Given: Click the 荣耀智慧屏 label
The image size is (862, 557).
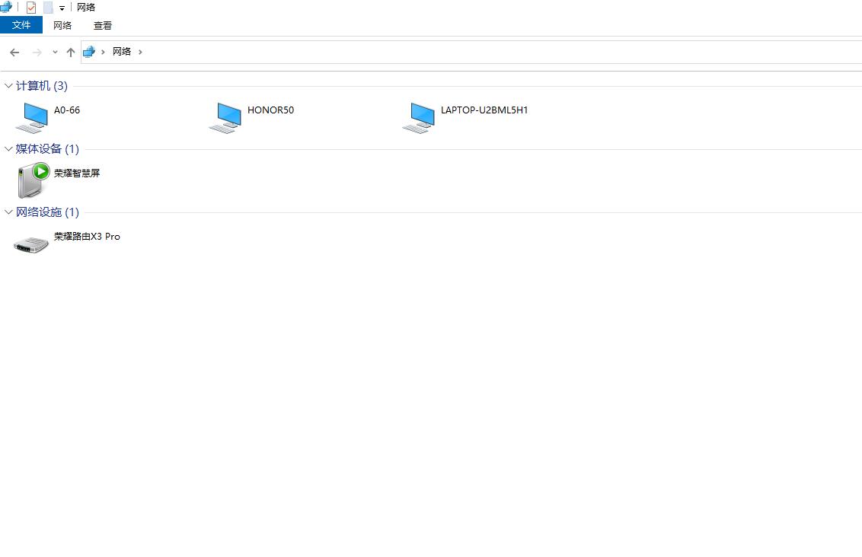Looking at the screenshot, I should pyautogui.click(x=77, y=173).
